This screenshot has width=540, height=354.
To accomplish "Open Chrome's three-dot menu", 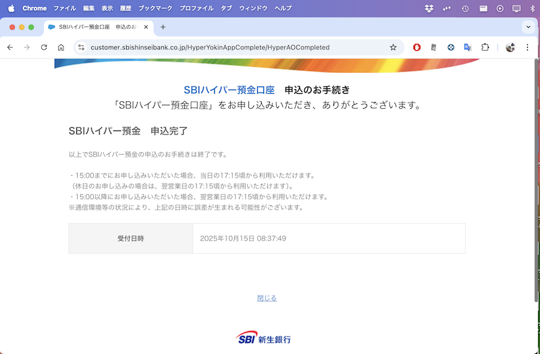I will click(x=526, y=47).
